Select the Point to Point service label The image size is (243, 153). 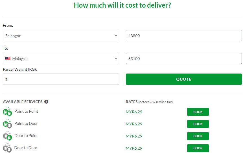coord(26,111)
